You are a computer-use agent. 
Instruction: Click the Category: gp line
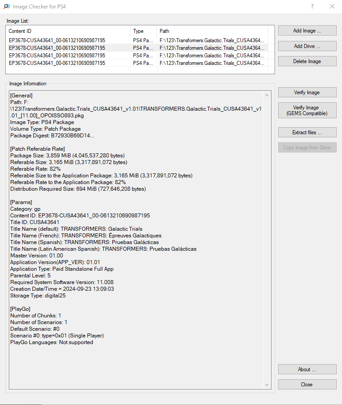(x=25, y=209)
